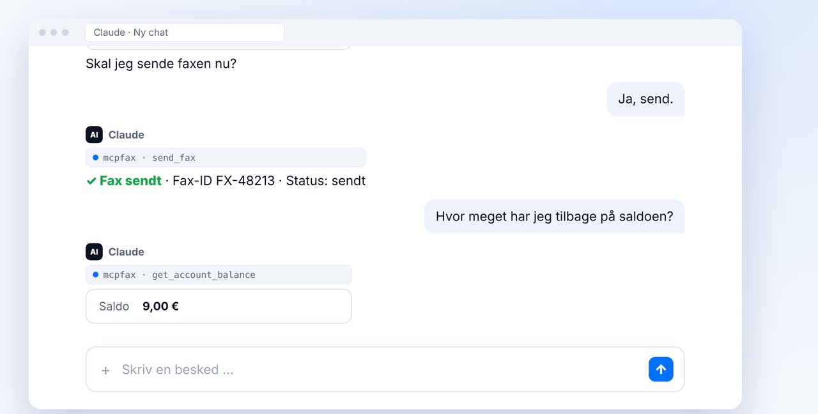
Task: Click the AI avatar above get_account_balance
Action: (x=94, y=252)
